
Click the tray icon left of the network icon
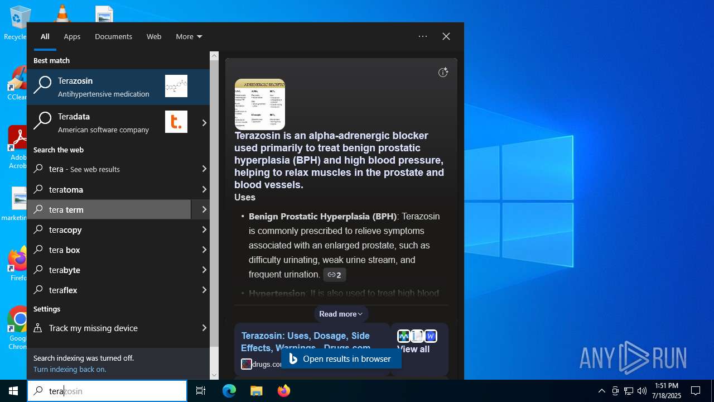(x=615, y=391)
